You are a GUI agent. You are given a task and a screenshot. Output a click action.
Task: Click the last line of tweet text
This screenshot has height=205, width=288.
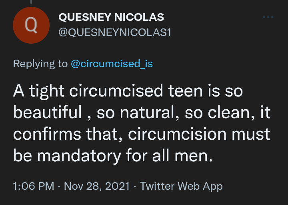pyautogui.click(x=112, y=155)
